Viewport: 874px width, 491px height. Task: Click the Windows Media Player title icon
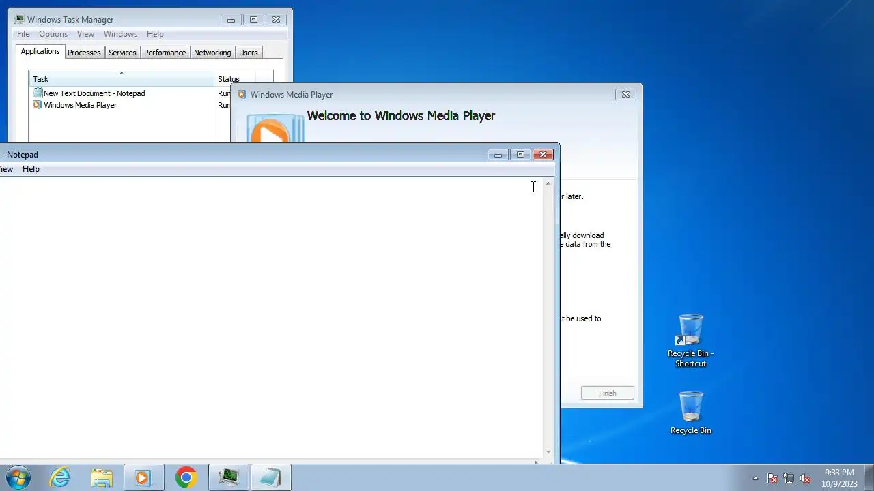click(x=242, y=95)
